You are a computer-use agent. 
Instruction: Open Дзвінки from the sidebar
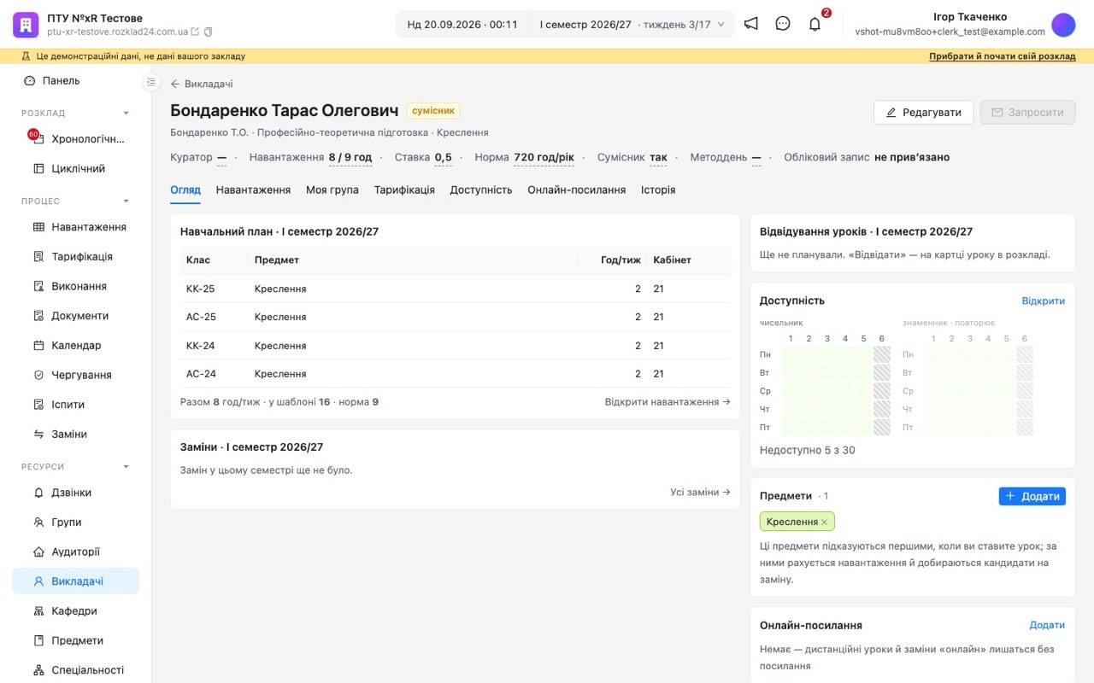coord(75,493)
